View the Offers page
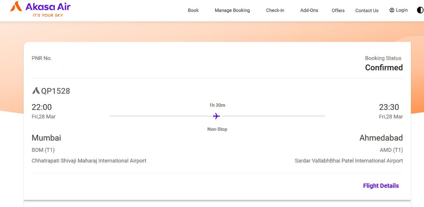The height and width of the screenshot is (207, 424). pos(338,11)
